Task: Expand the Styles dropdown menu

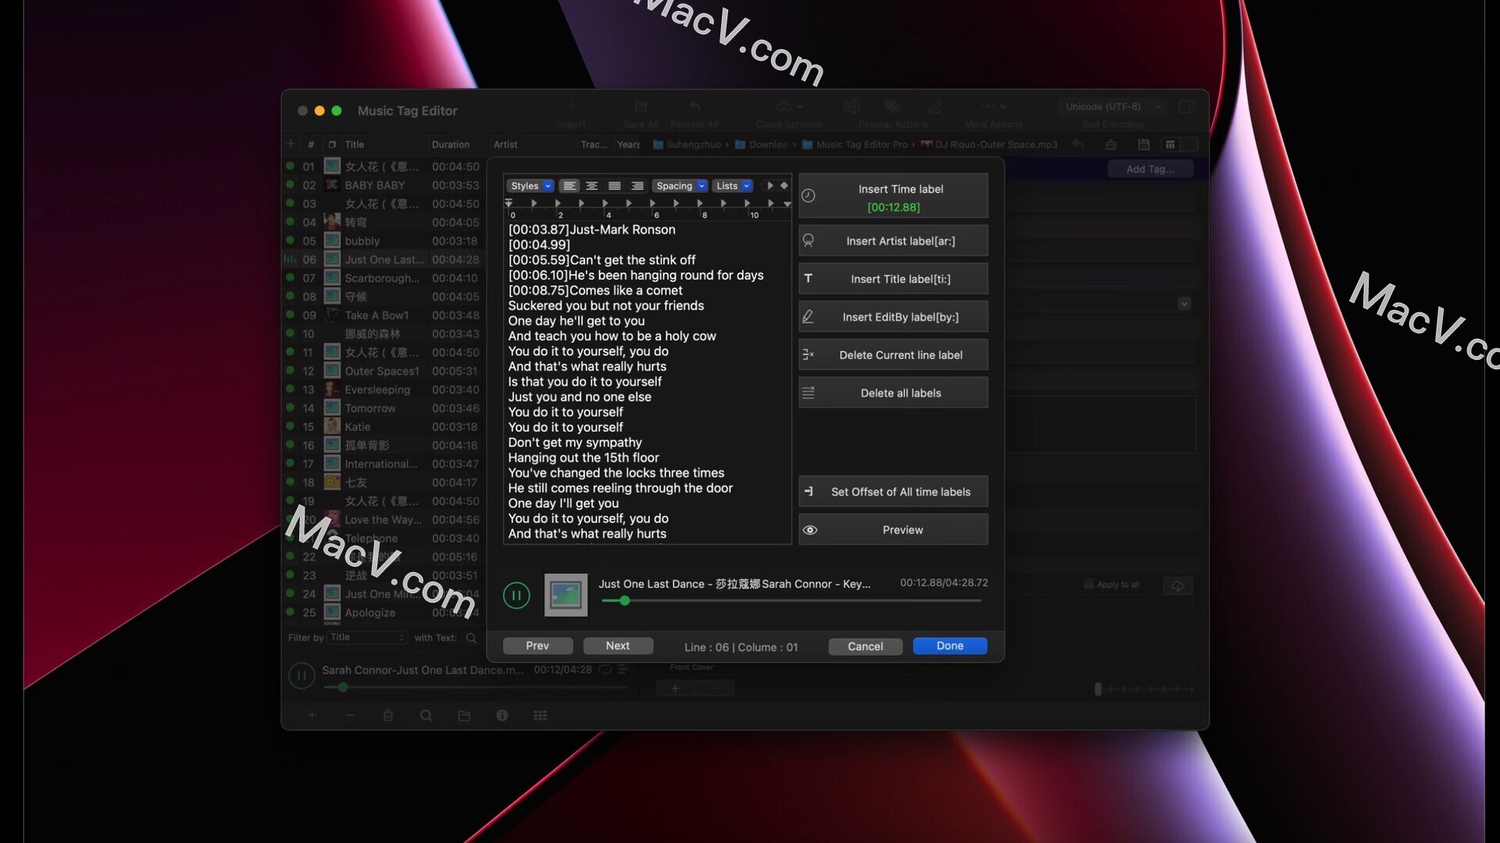Action: [x=528, y=185]
